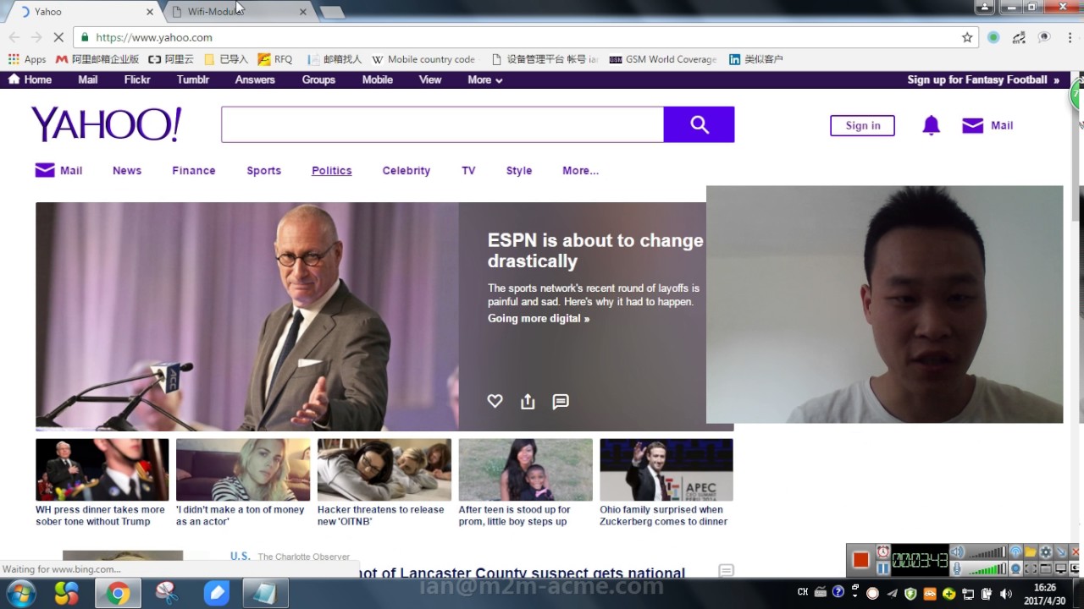Viewport: 1084px width, 609px height.
Task: Click the Sign in button
Action: point(862,125)
